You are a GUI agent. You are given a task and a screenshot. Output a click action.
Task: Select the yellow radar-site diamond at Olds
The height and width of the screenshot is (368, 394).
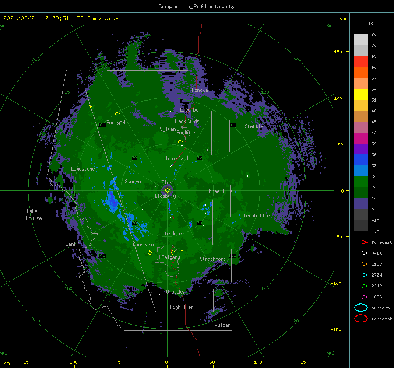167,190
